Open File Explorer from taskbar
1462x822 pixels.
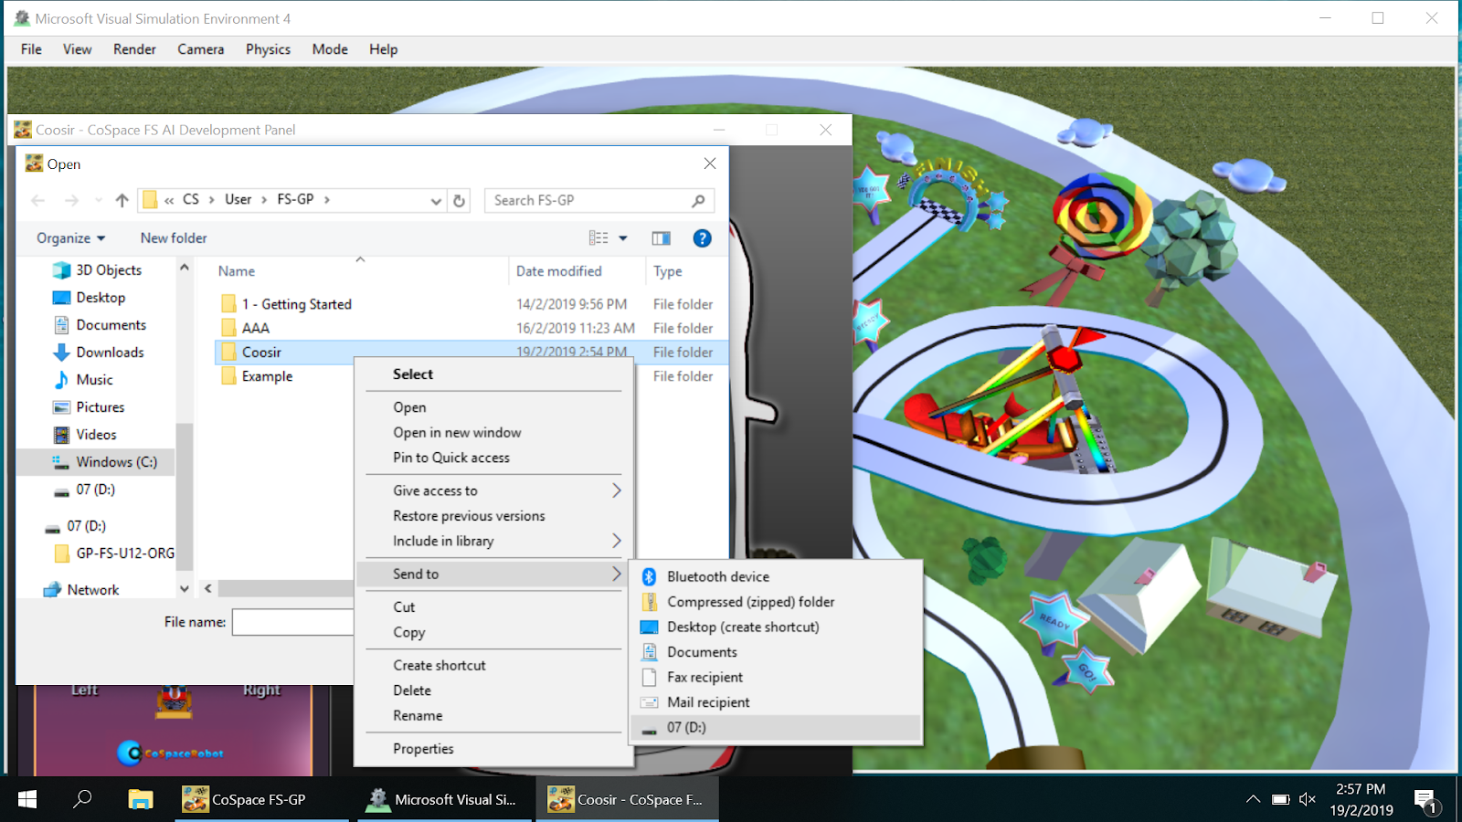[140, 799]
